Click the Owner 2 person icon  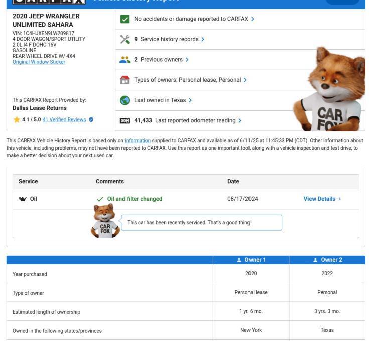click(x=315, y=260)
